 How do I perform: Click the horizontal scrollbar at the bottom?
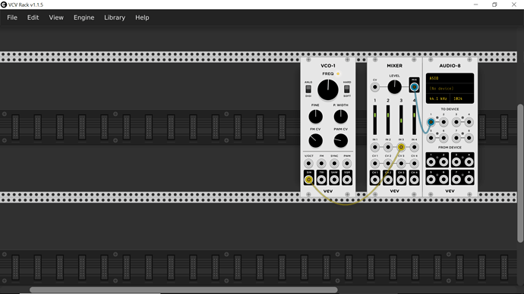click(184, 290)
